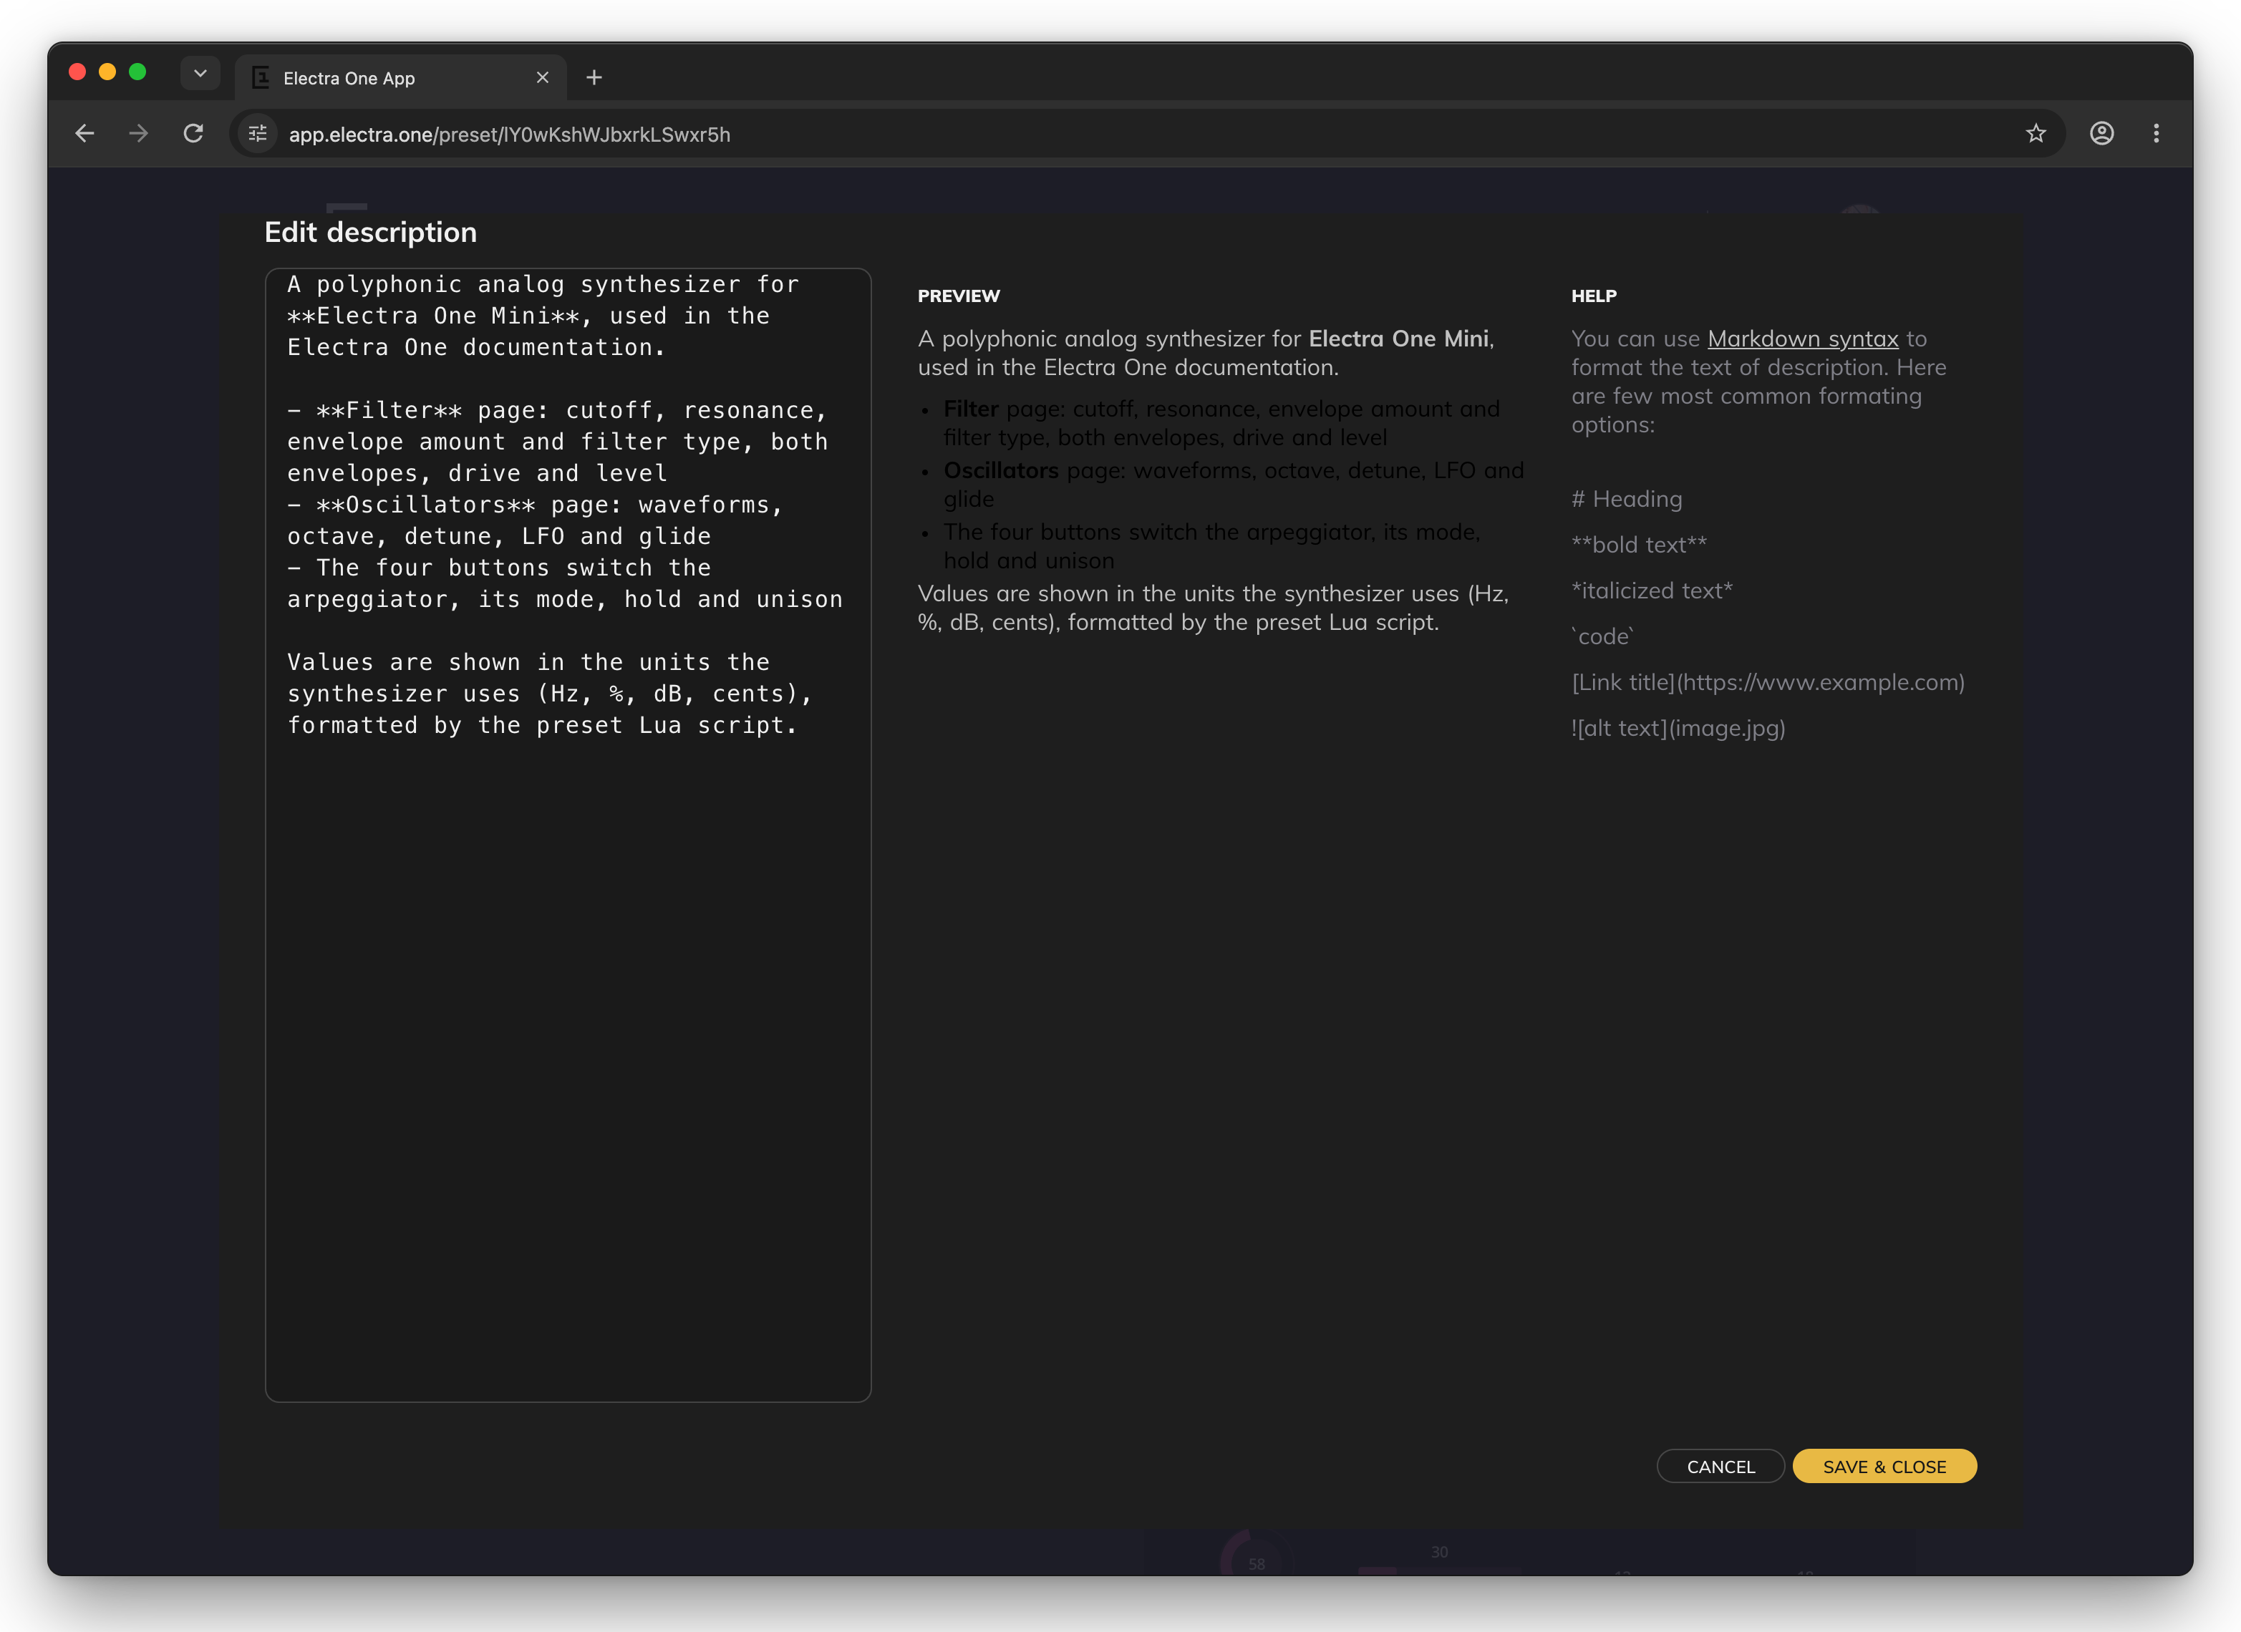The height and width of the screenshot is (1632, 2241).
Task: Click the HELP heading
Action: coord(1594,296)
